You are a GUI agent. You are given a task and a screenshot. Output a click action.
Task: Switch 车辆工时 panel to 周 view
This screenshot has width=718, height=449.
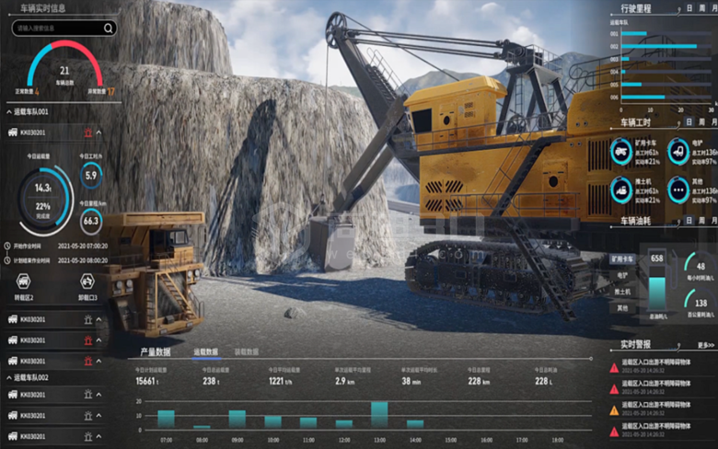coord(701,121)
